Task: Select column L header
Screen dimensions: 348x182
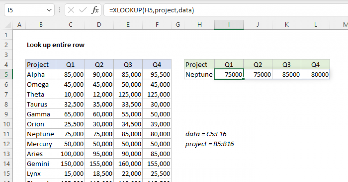Action: coord(315,25)
